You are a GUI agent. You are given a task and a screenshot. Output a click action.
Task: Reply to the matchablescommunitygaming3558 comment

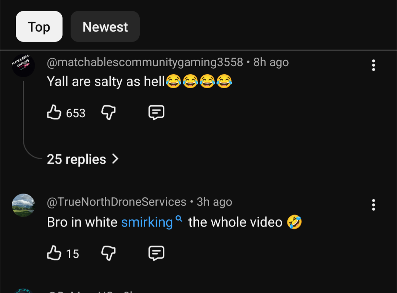click(x=156, y=112)
